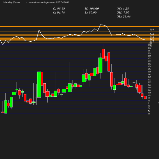Click the 191 price axis label

coord(150,48)
